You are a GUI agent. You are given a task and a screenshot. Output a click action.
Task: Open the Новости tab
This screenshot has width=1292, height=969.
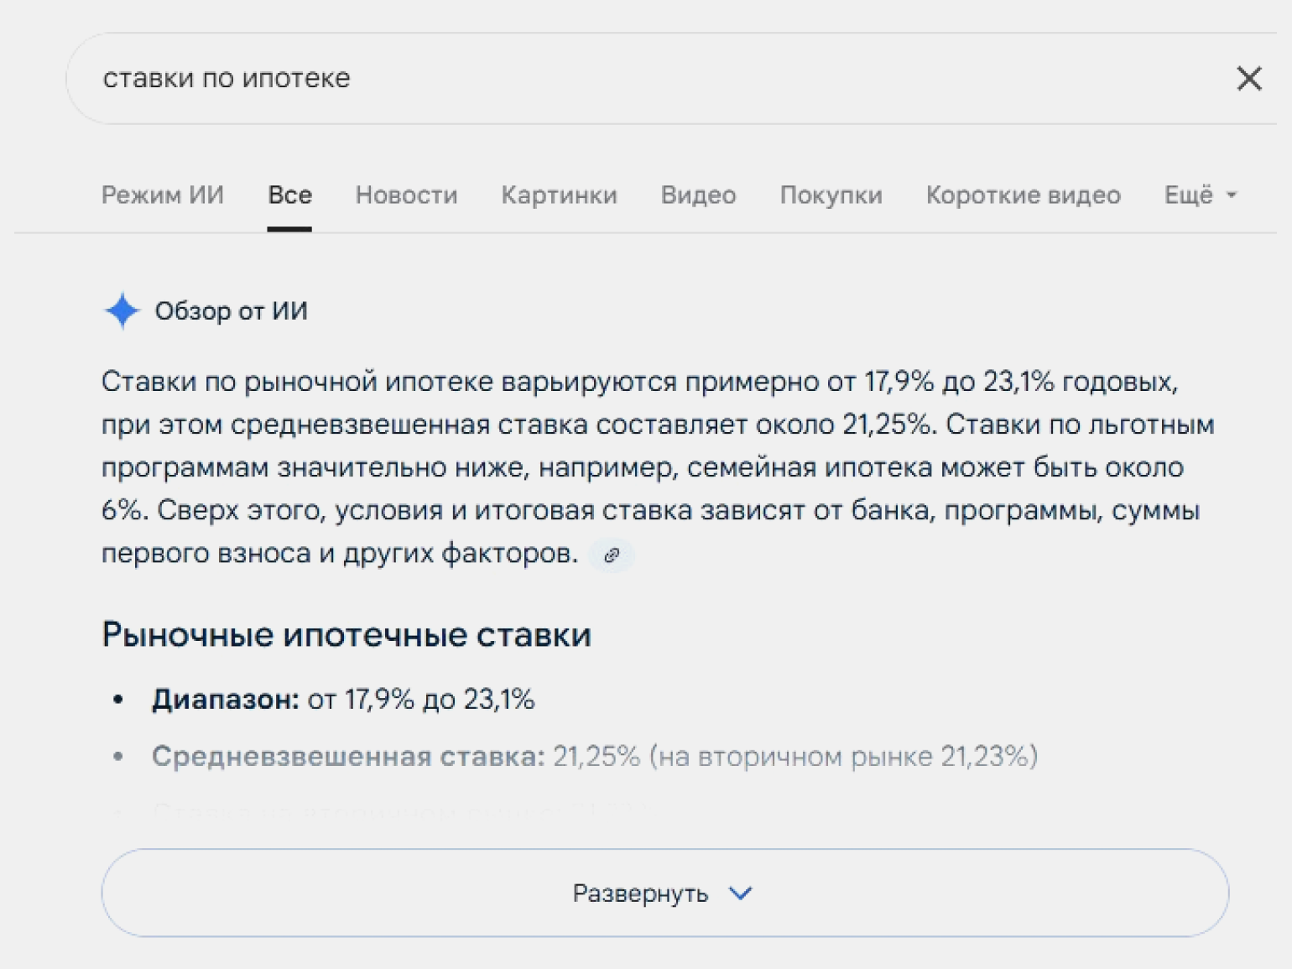click(x=406, y=195)
